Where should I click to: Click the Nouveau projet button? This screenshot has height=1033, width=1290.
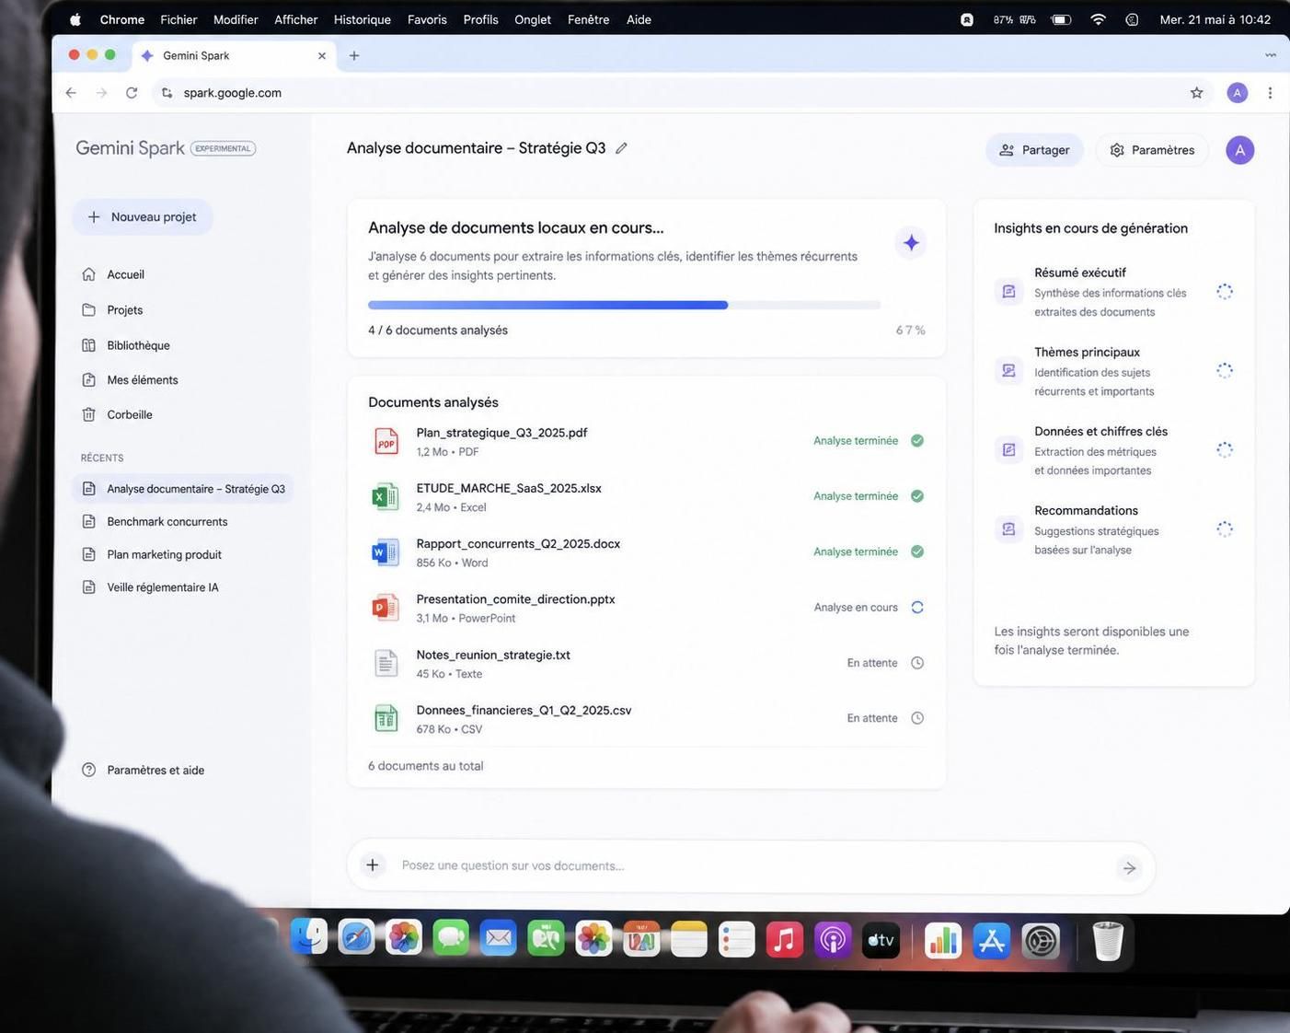pos(143,217)
